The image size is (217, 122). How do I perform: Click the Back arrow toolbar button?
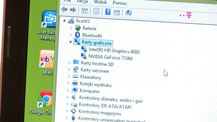click(64, 9)
